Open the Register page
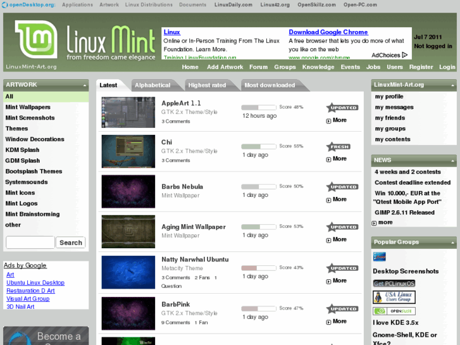460x345 pixels. (x=421, y=67)
